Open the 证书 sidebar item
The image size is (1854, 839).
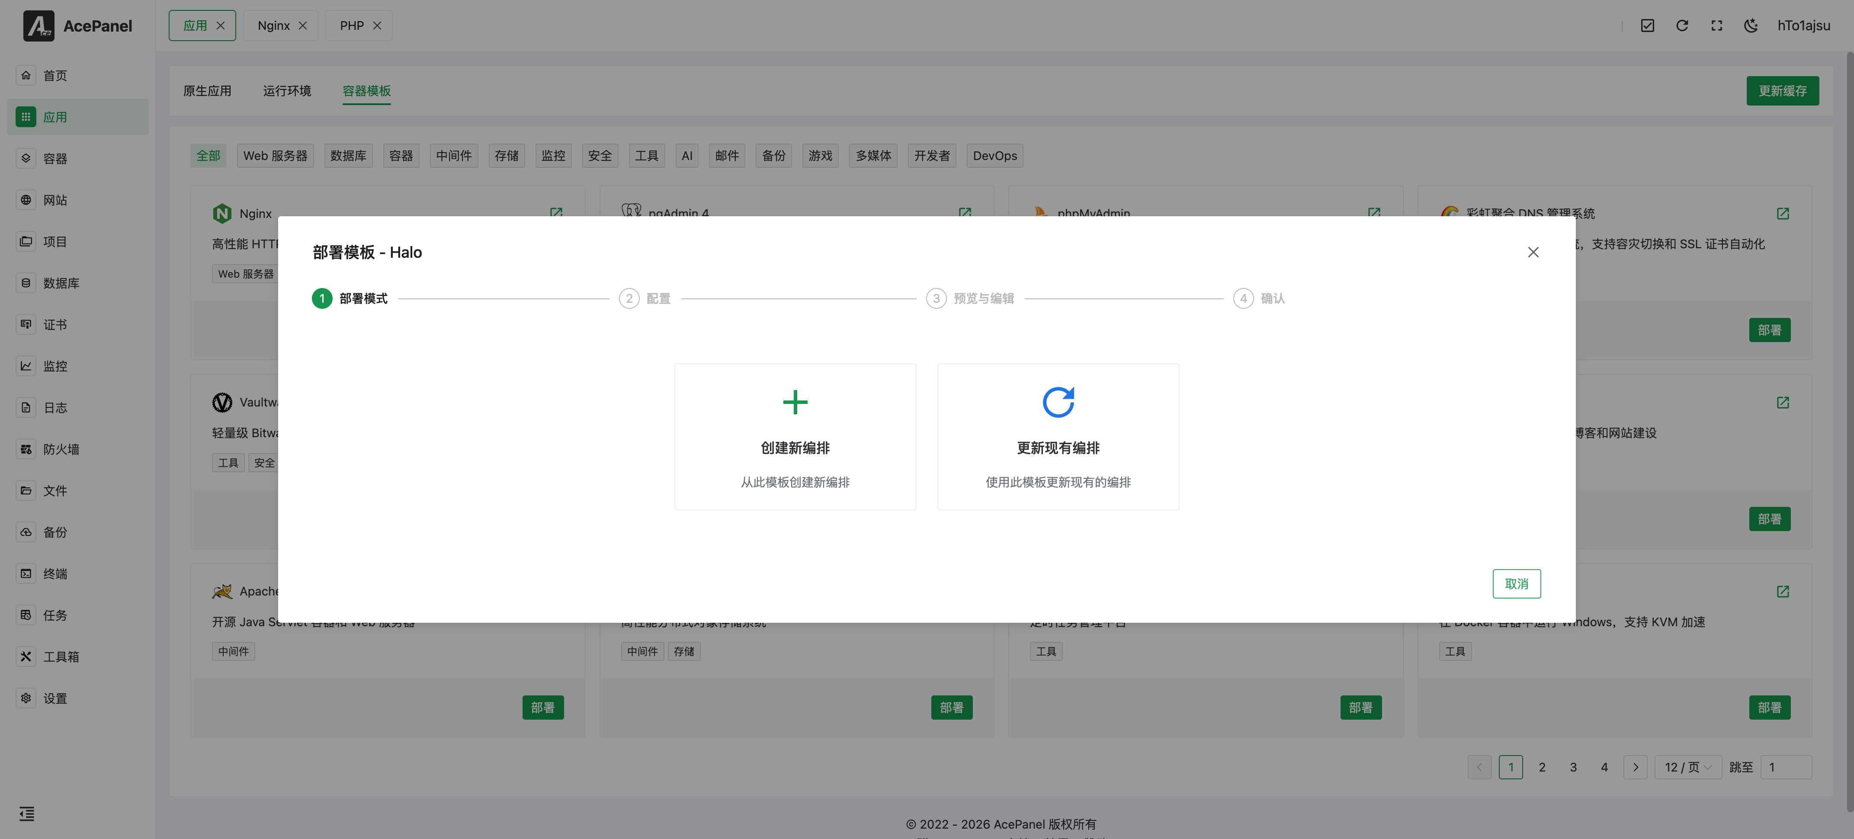click(x=55, y=324)
